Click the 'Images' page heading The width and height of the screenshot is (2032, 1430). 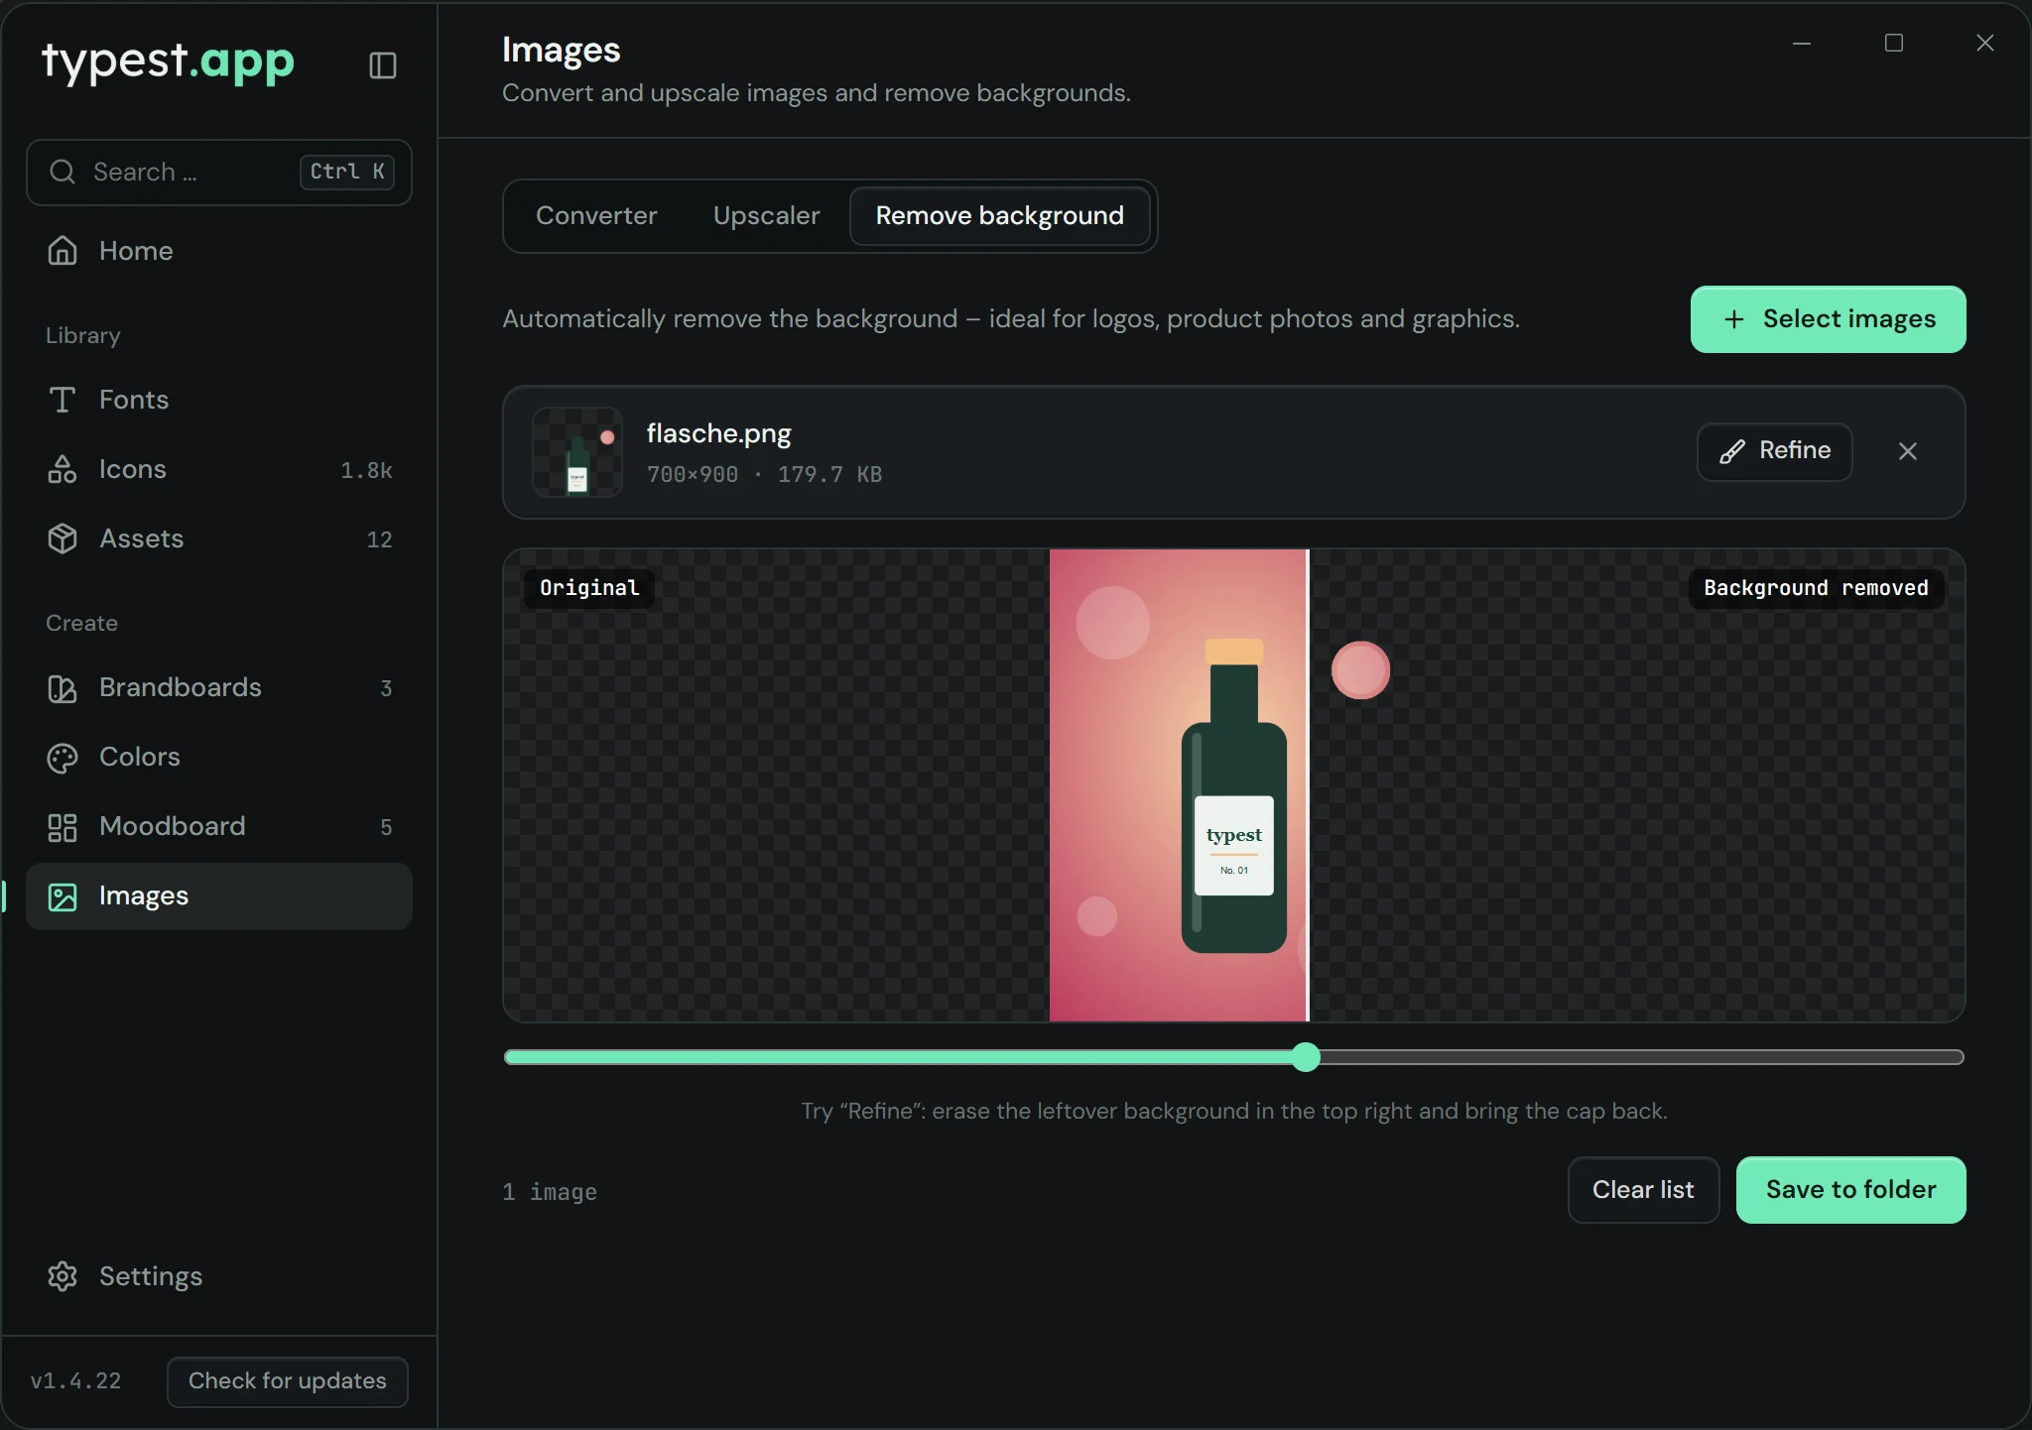[x=562, y=50]
